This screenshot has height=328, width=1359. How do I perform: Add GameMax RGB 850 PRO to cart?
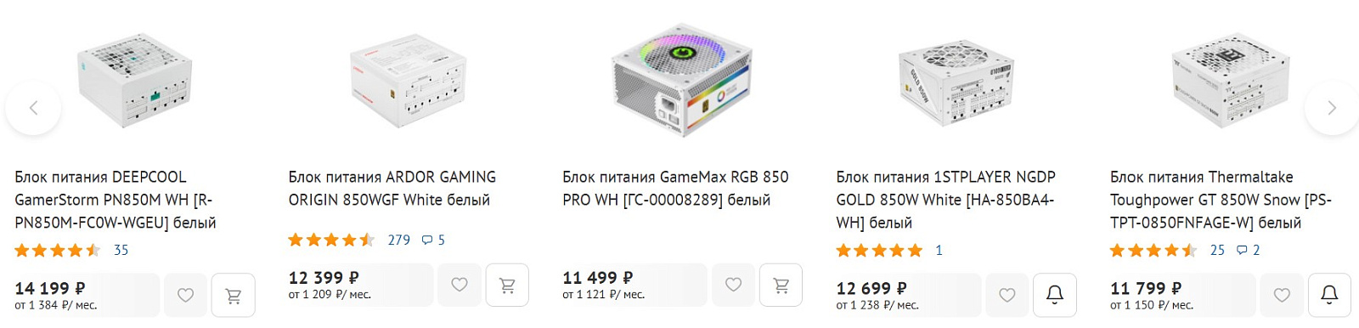tap(781, 285)
